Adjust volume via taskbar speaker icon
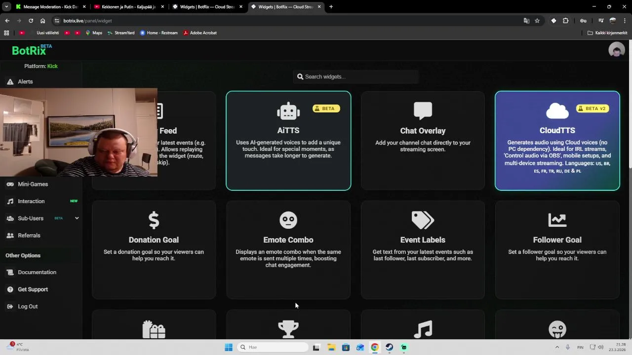This screenshot has height=355, width=632. [x=600, y=347]
